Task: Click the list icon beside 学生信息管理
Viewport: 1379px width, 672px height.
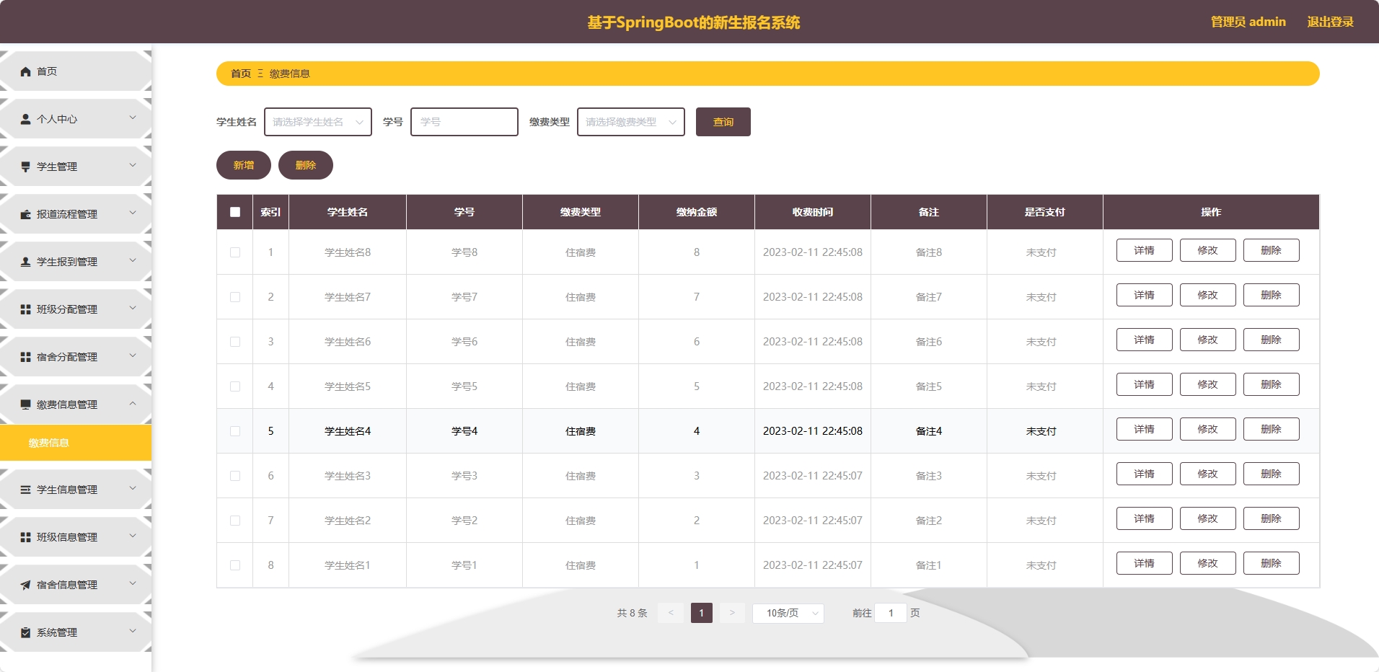Action: (26, 490)
